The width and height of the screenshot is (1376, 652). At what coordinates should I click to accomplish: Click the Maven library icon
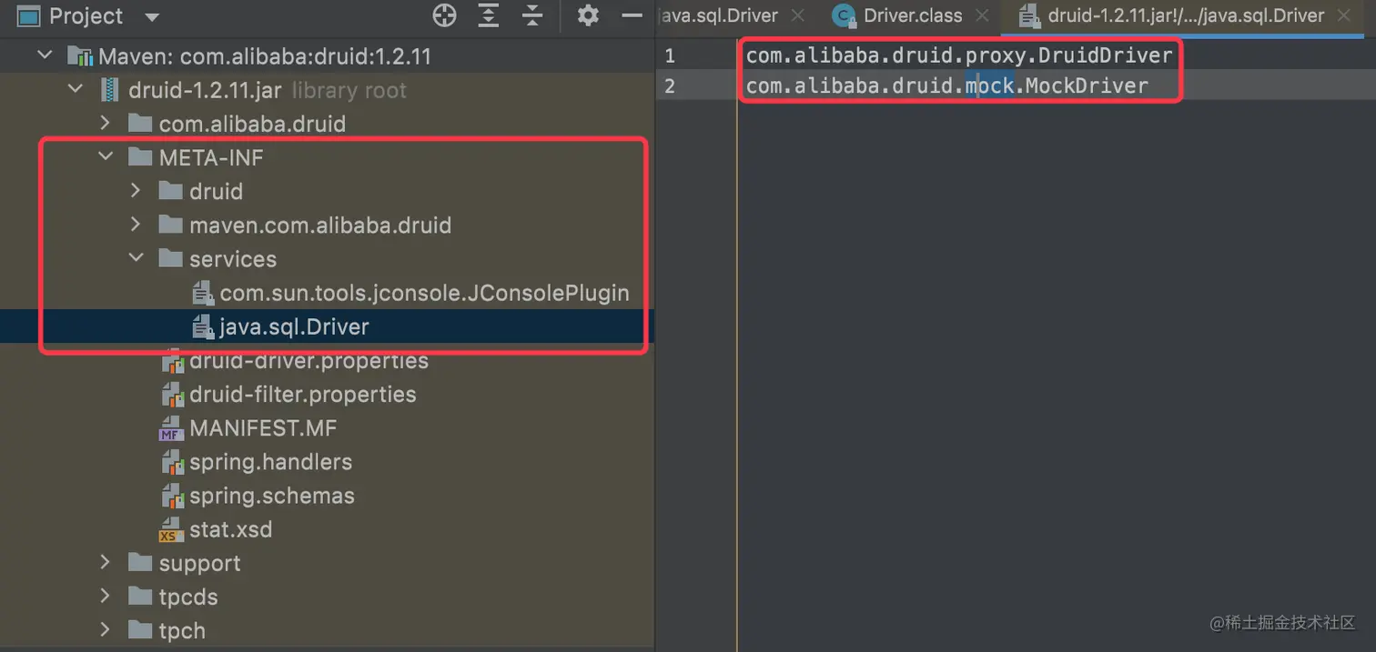pyautogui.click(x=79, y=56)
